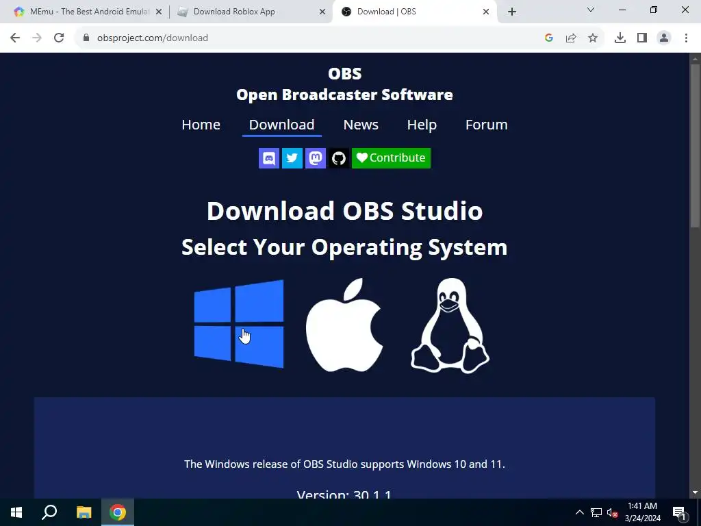The width and height of the screenshot is (701, 526).
Task: Go back to the previous page
Action: pyautogui.click(x=15, y=38)
